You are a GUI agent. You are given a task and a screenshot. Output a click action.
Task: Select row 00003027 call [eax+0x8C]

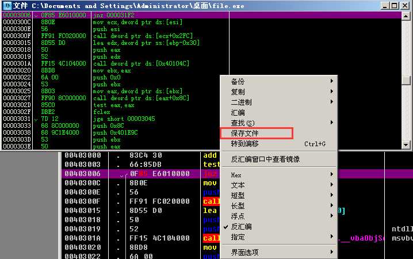pos(201,98)
